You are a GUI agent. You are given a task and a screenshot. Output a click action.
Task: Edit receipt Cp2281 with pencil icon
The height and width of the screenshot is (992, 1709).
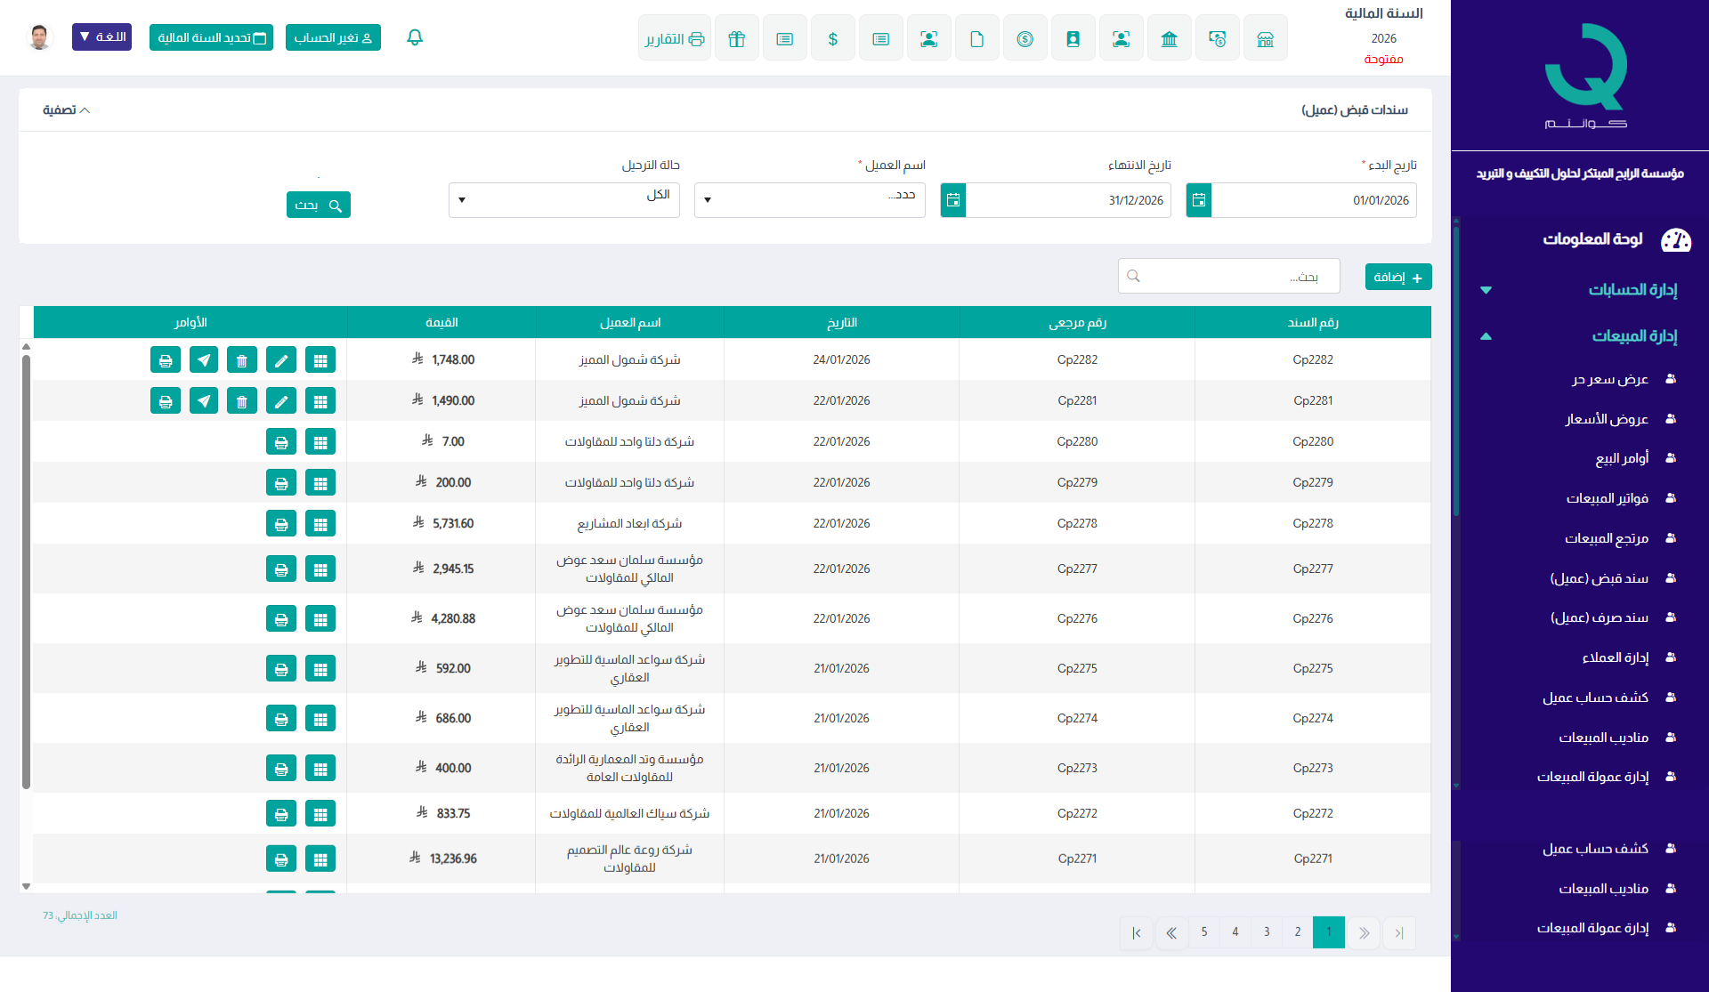(281, 401)
